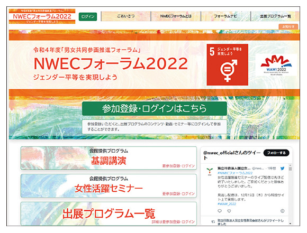The image size is (307, 233).
Task: Click the green ログイン button
Action: (x=88, y=16)
